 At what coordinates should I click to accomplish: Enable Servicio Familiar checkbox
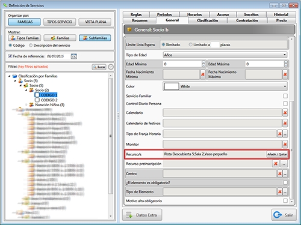(x=285, y=96)
